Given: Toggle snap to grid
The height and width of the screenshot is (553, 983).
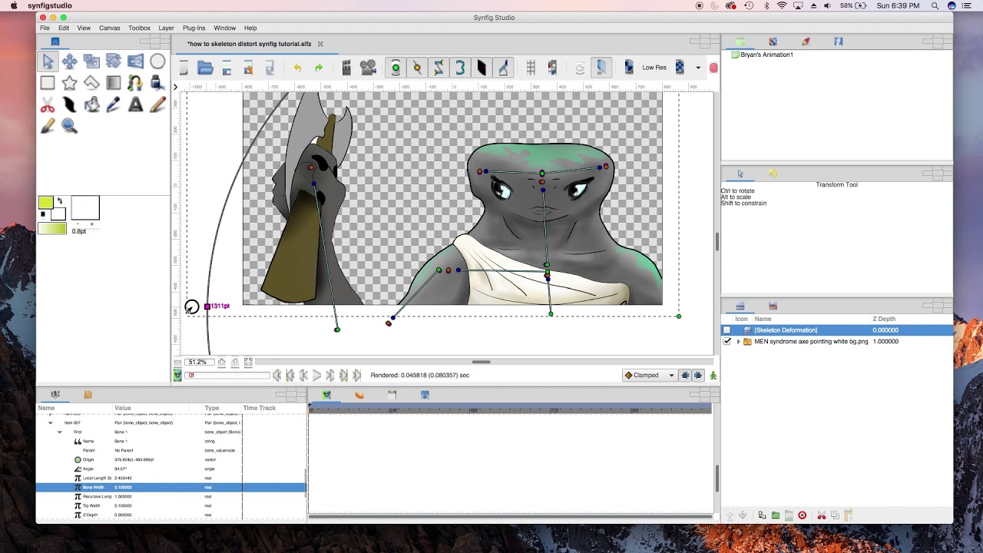Looking at the screenshot, I should pos(552,68).
